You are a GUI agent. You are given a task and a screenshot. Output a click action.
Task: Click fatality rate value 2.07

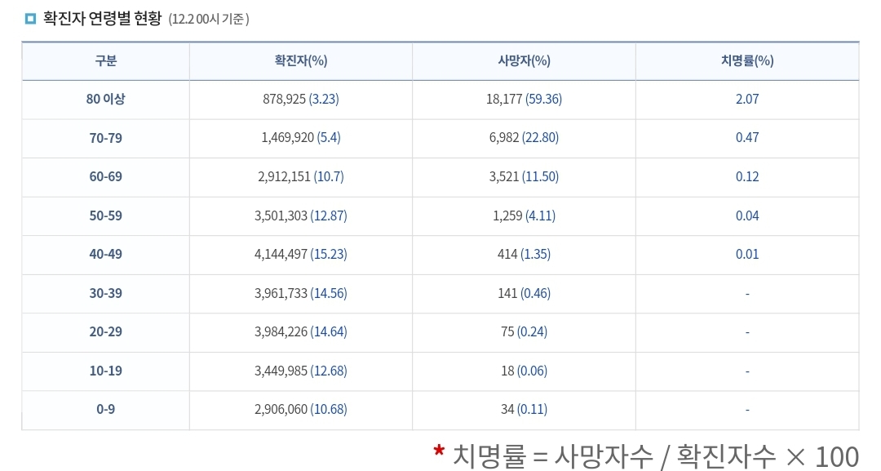(x=747, y=99)
